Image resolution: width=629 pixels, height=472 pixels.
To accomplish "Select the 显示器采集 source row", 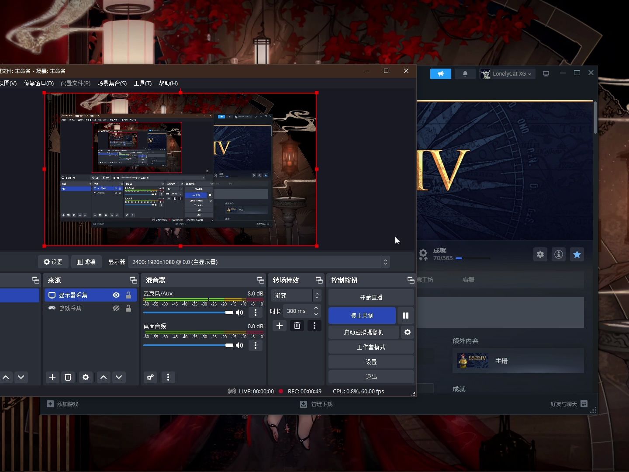I will click(91, 295).
